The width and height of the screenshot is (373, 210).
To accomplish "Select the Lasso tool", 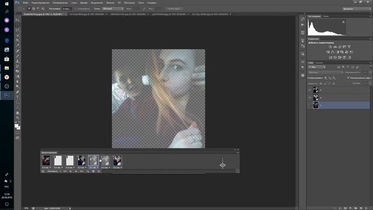I will pos(17,30).
